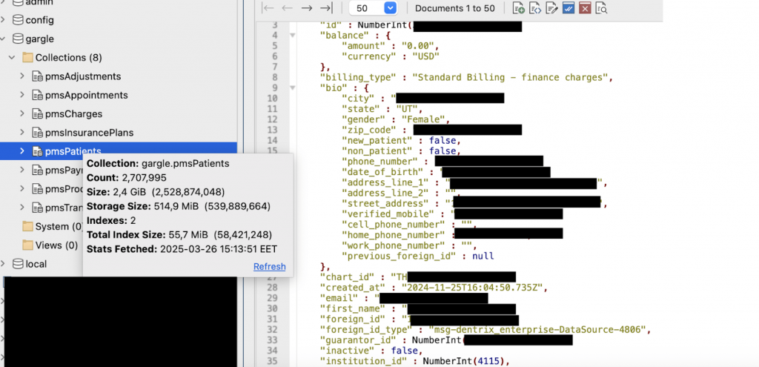This screenshot has width=759, height=367.
Task: Collapse the Collections (8) folder
Action: [x=12, y=58]
